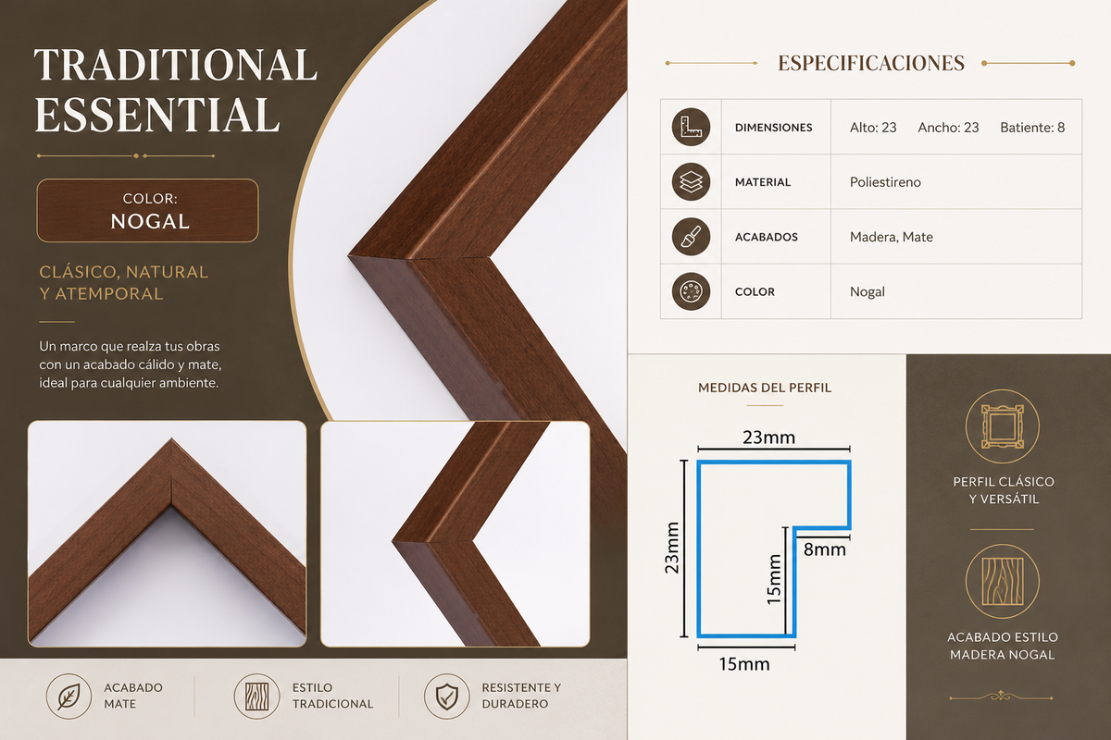Click the shield Resistente y Duradero icon
The height and width of the screenshot is (740, 1111).
pyautogui.click(x=446, y=697)
